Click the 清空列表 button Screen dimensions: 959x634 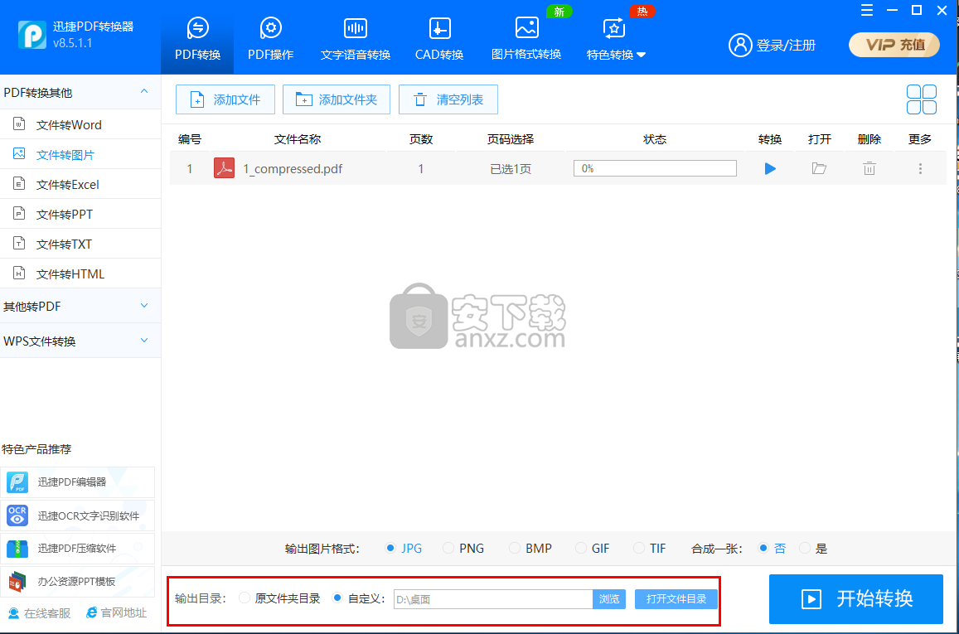(448, 99)
